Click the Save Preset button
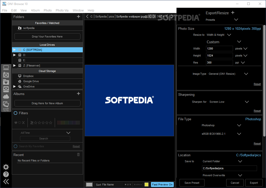This screenshot has width=266, height=188. [x=192, y=183]
